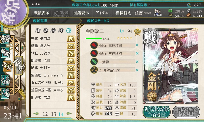Switch to fleet tab 2

[x=46, y=30]
